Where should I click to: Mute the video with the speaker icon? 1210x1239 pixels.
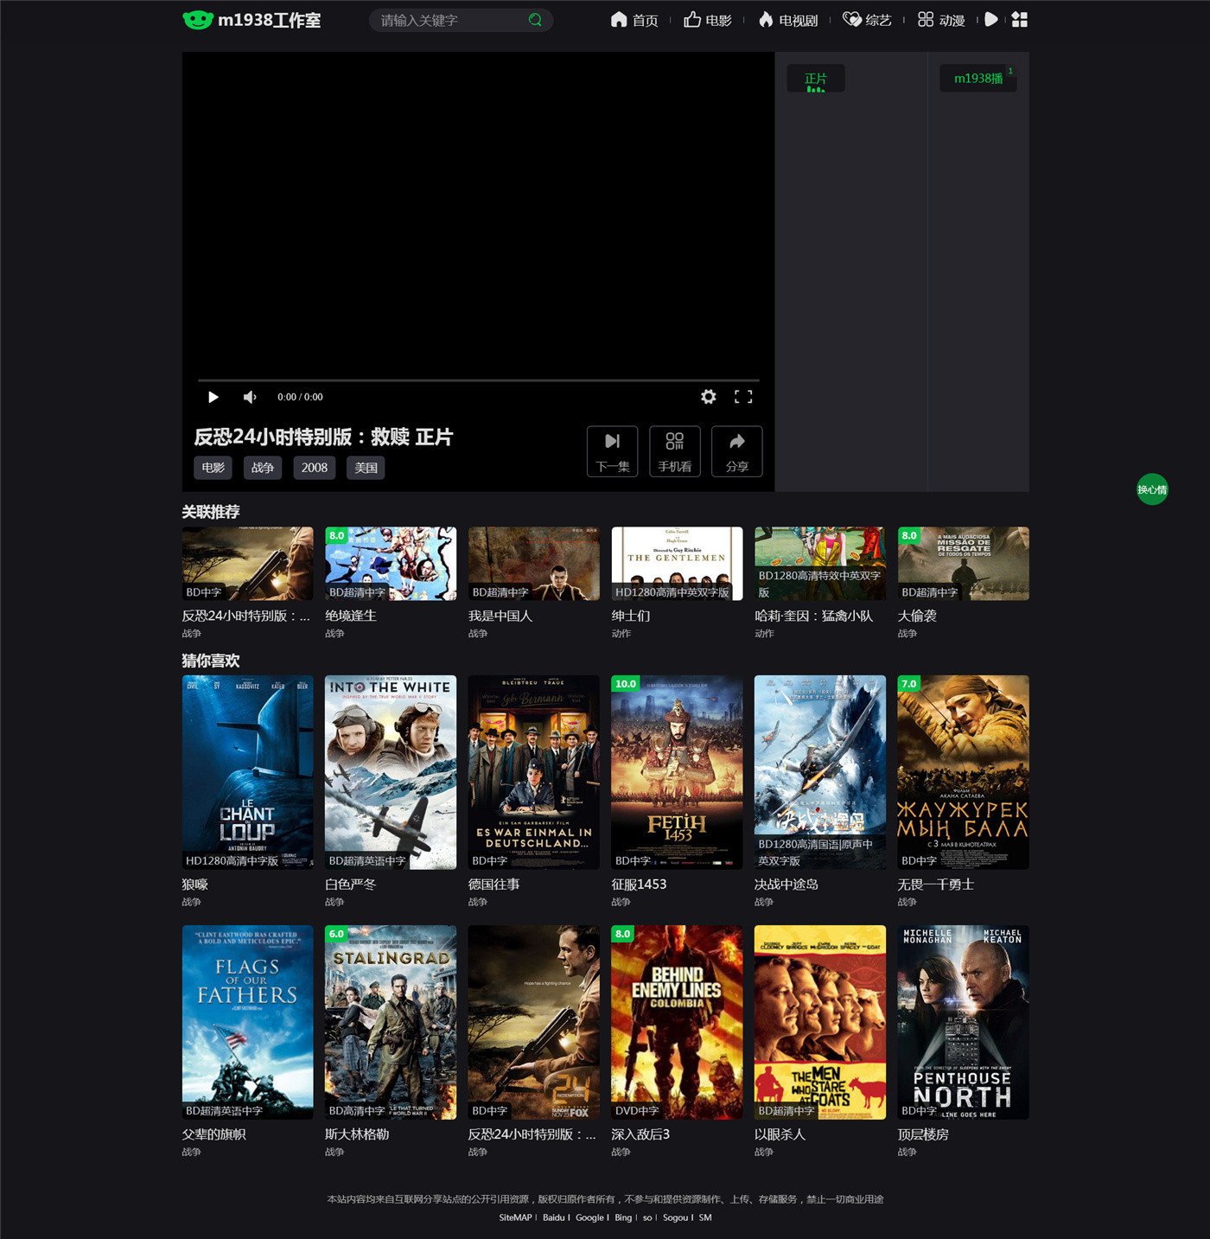250,397
